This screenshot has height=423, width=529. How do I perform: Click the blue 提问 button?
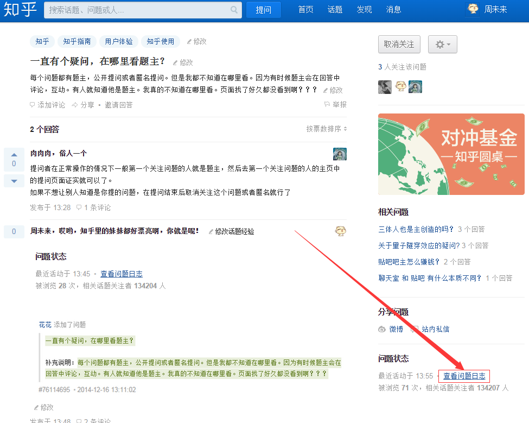pos(263,9)
